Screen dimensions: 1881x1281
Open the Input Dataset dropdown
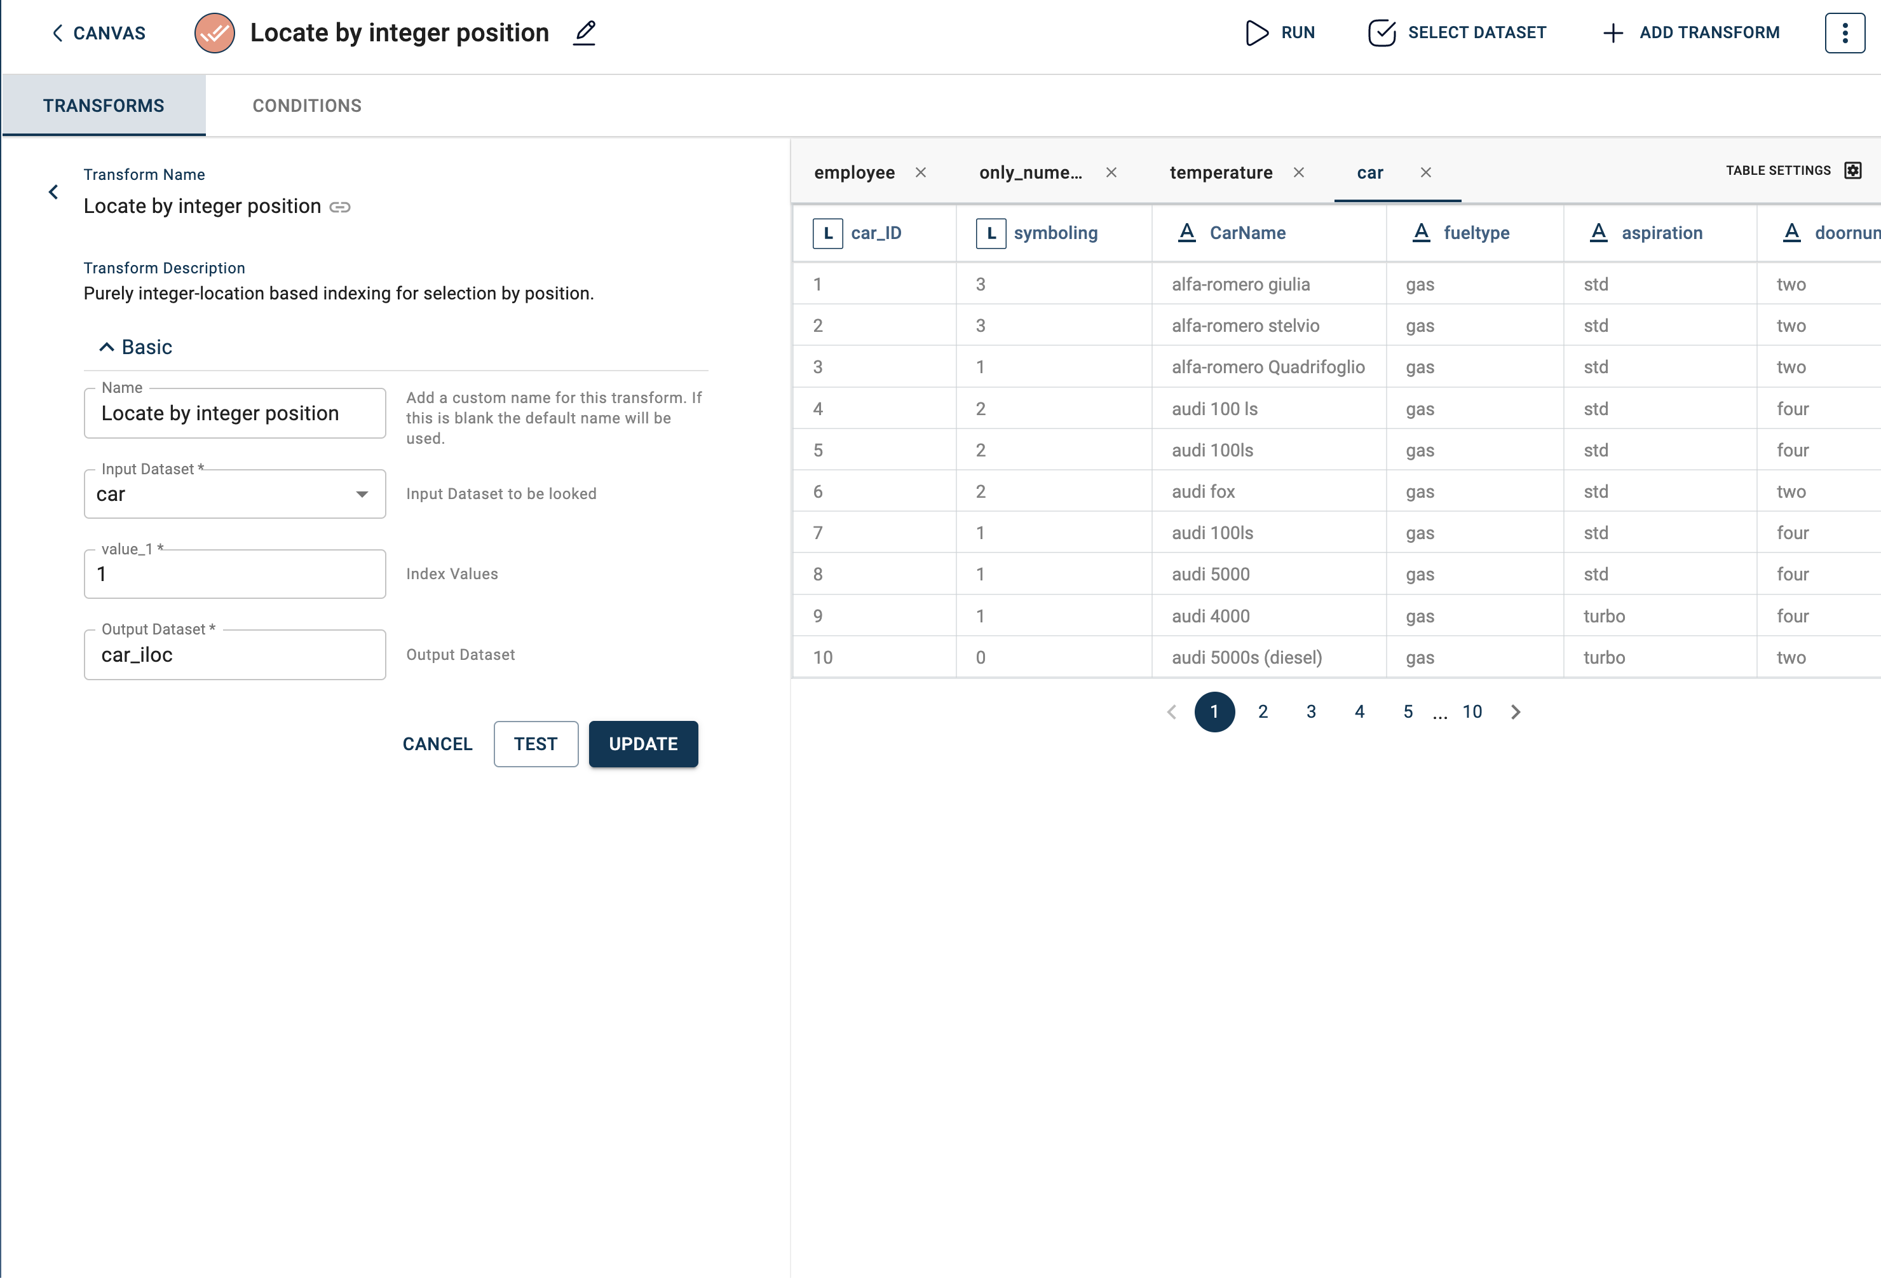point(234,494)
